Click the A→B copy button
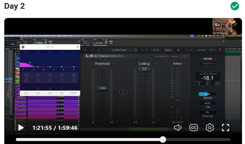The height and width of the screenshot is (144, 245). [x=156, y=50]
